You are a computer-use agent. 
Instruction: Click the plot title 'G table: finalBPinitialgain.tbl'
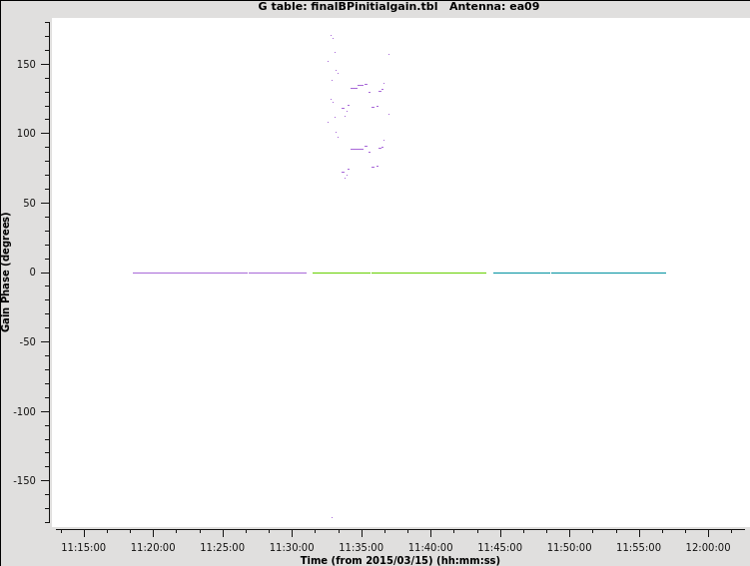[x=347, y=7]
